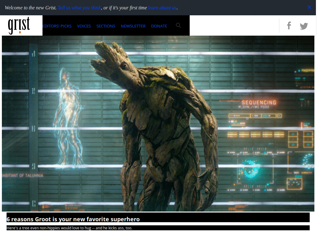This screenshot has height=240, width=320.
Task: Open the search magnifier icon
Action: (178, 25)
